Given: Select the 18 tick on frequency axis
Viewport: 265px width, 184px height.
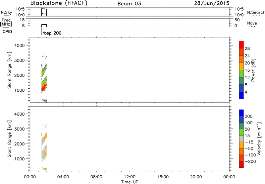Looking at the screenshot, I should point(22,20).
